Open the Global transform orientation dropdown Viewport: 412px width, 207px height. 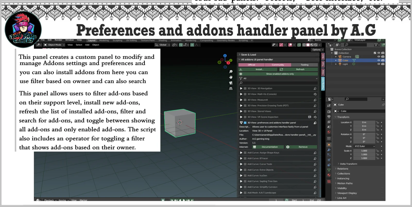[x=162, y=45]
